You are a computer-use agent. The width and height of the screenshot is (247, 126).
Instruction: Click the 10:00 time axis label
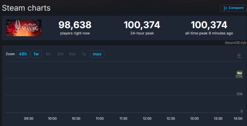[x=52, y=119]
